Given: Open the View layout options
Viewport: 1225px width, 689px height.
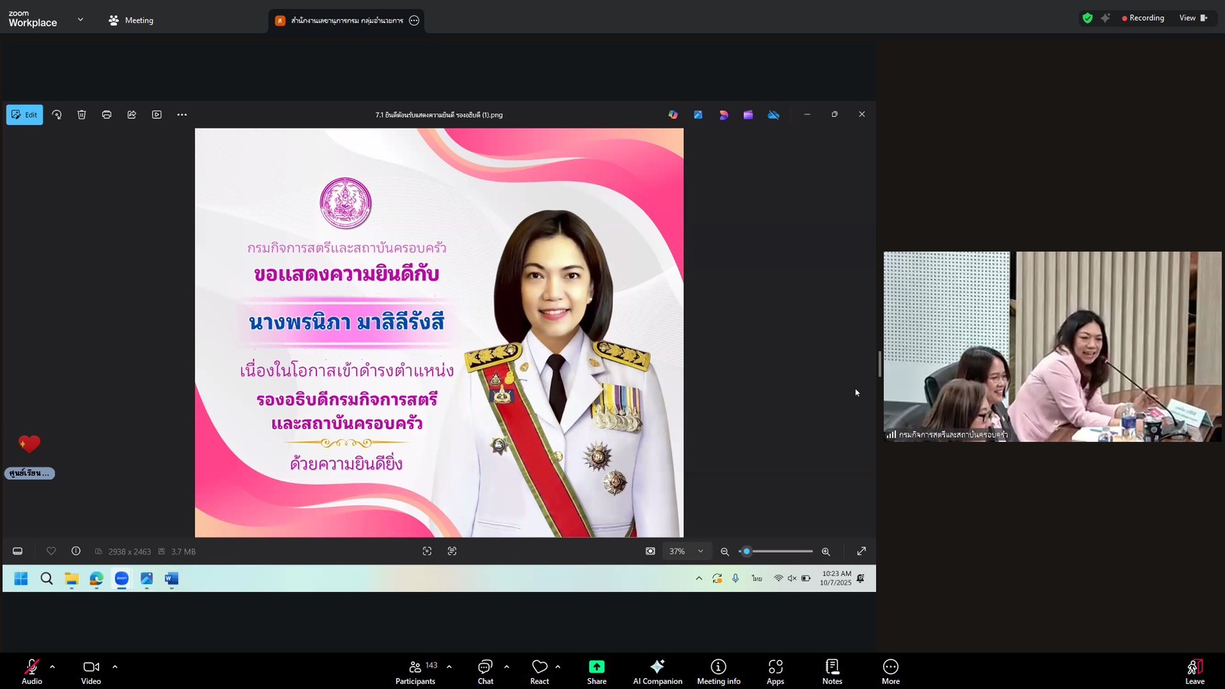Looking at the screenshot, I should (1193, 18).
